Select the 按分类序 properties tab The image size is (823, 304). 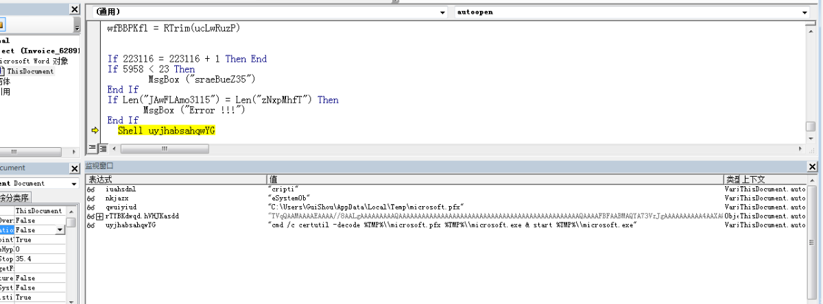coord(15,197)
